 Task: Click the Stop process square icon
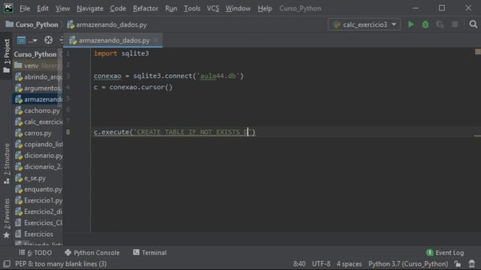pyautogui.click(x=455, y=25)
